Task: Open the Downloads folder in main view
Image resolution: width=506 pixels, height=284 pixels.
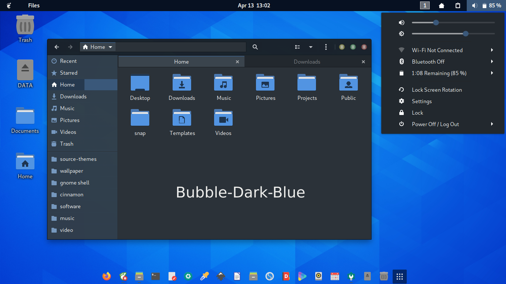Action: 182,82
